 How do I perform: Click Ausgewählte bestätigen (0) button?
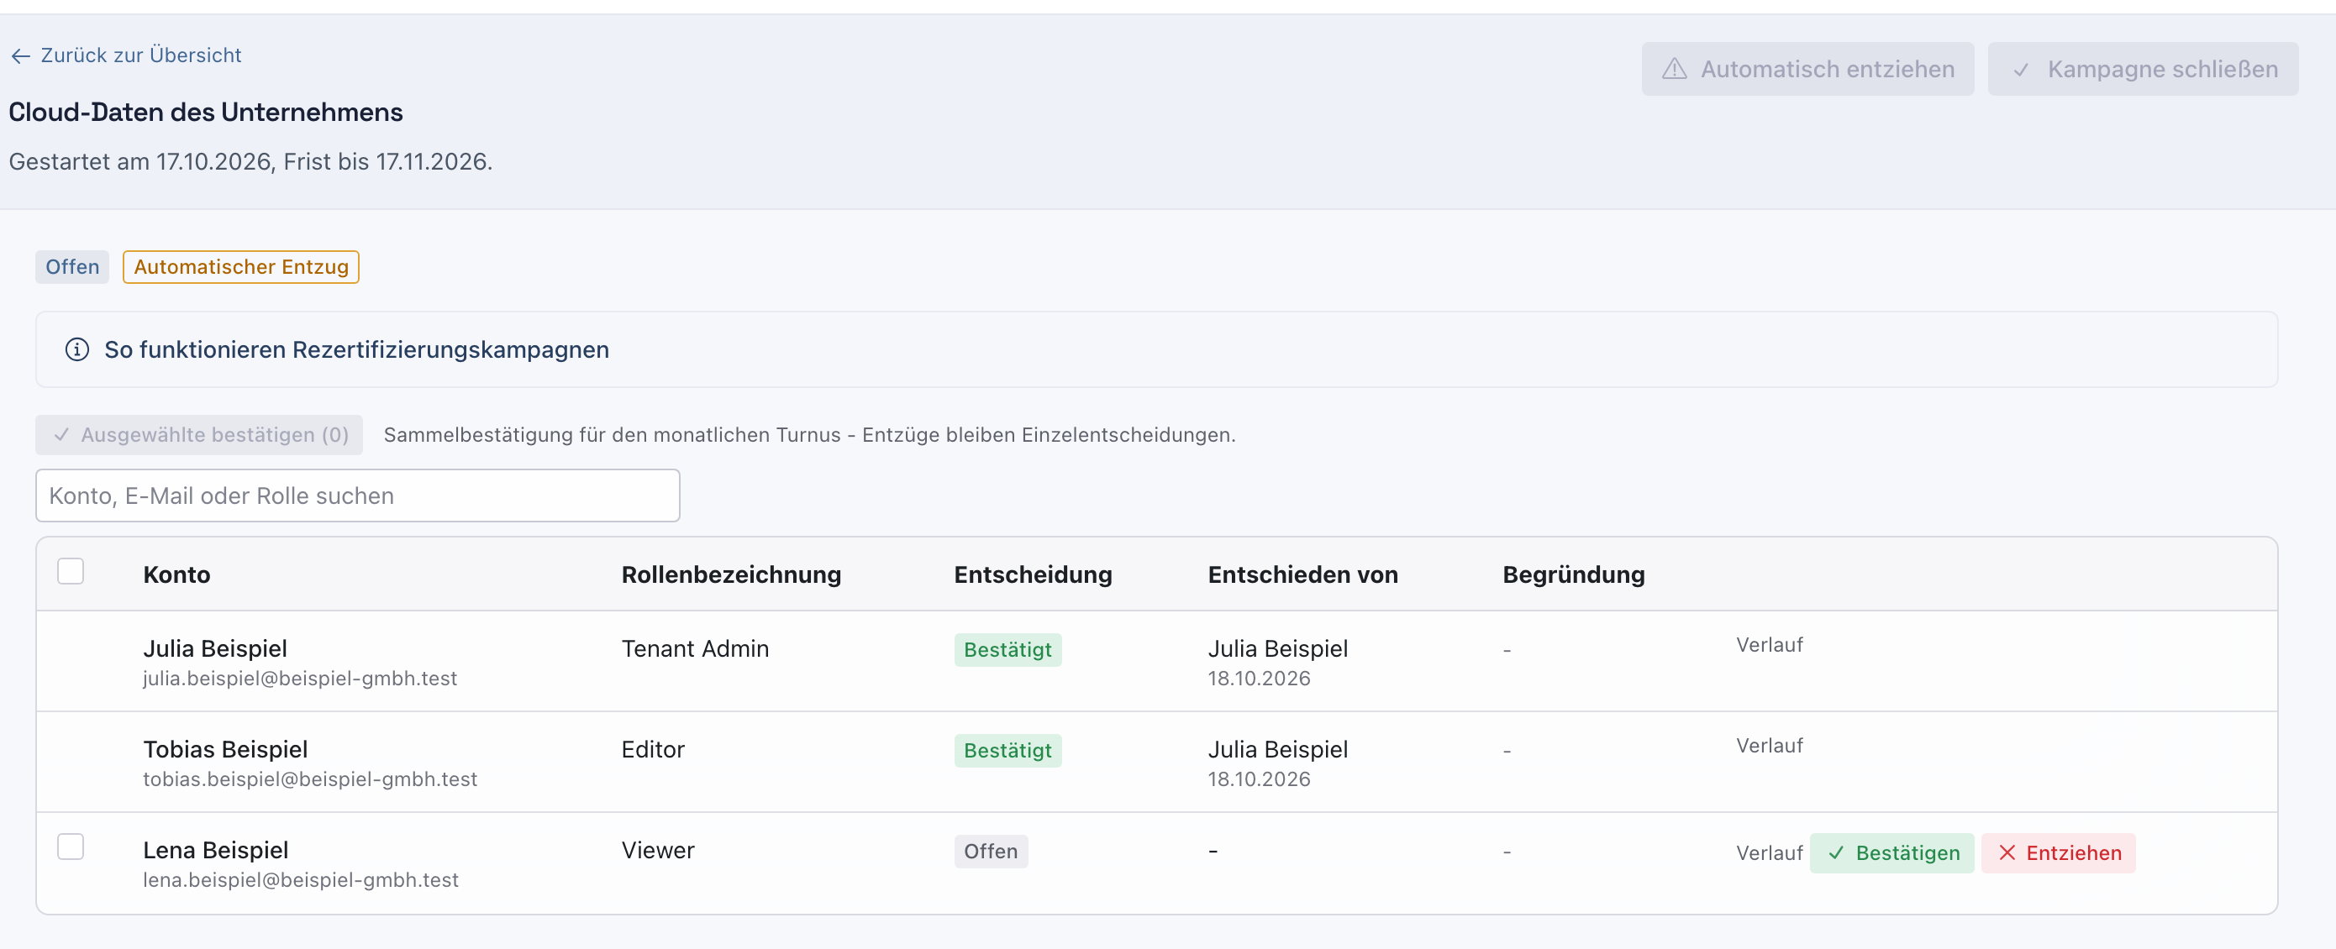point(198,435)
